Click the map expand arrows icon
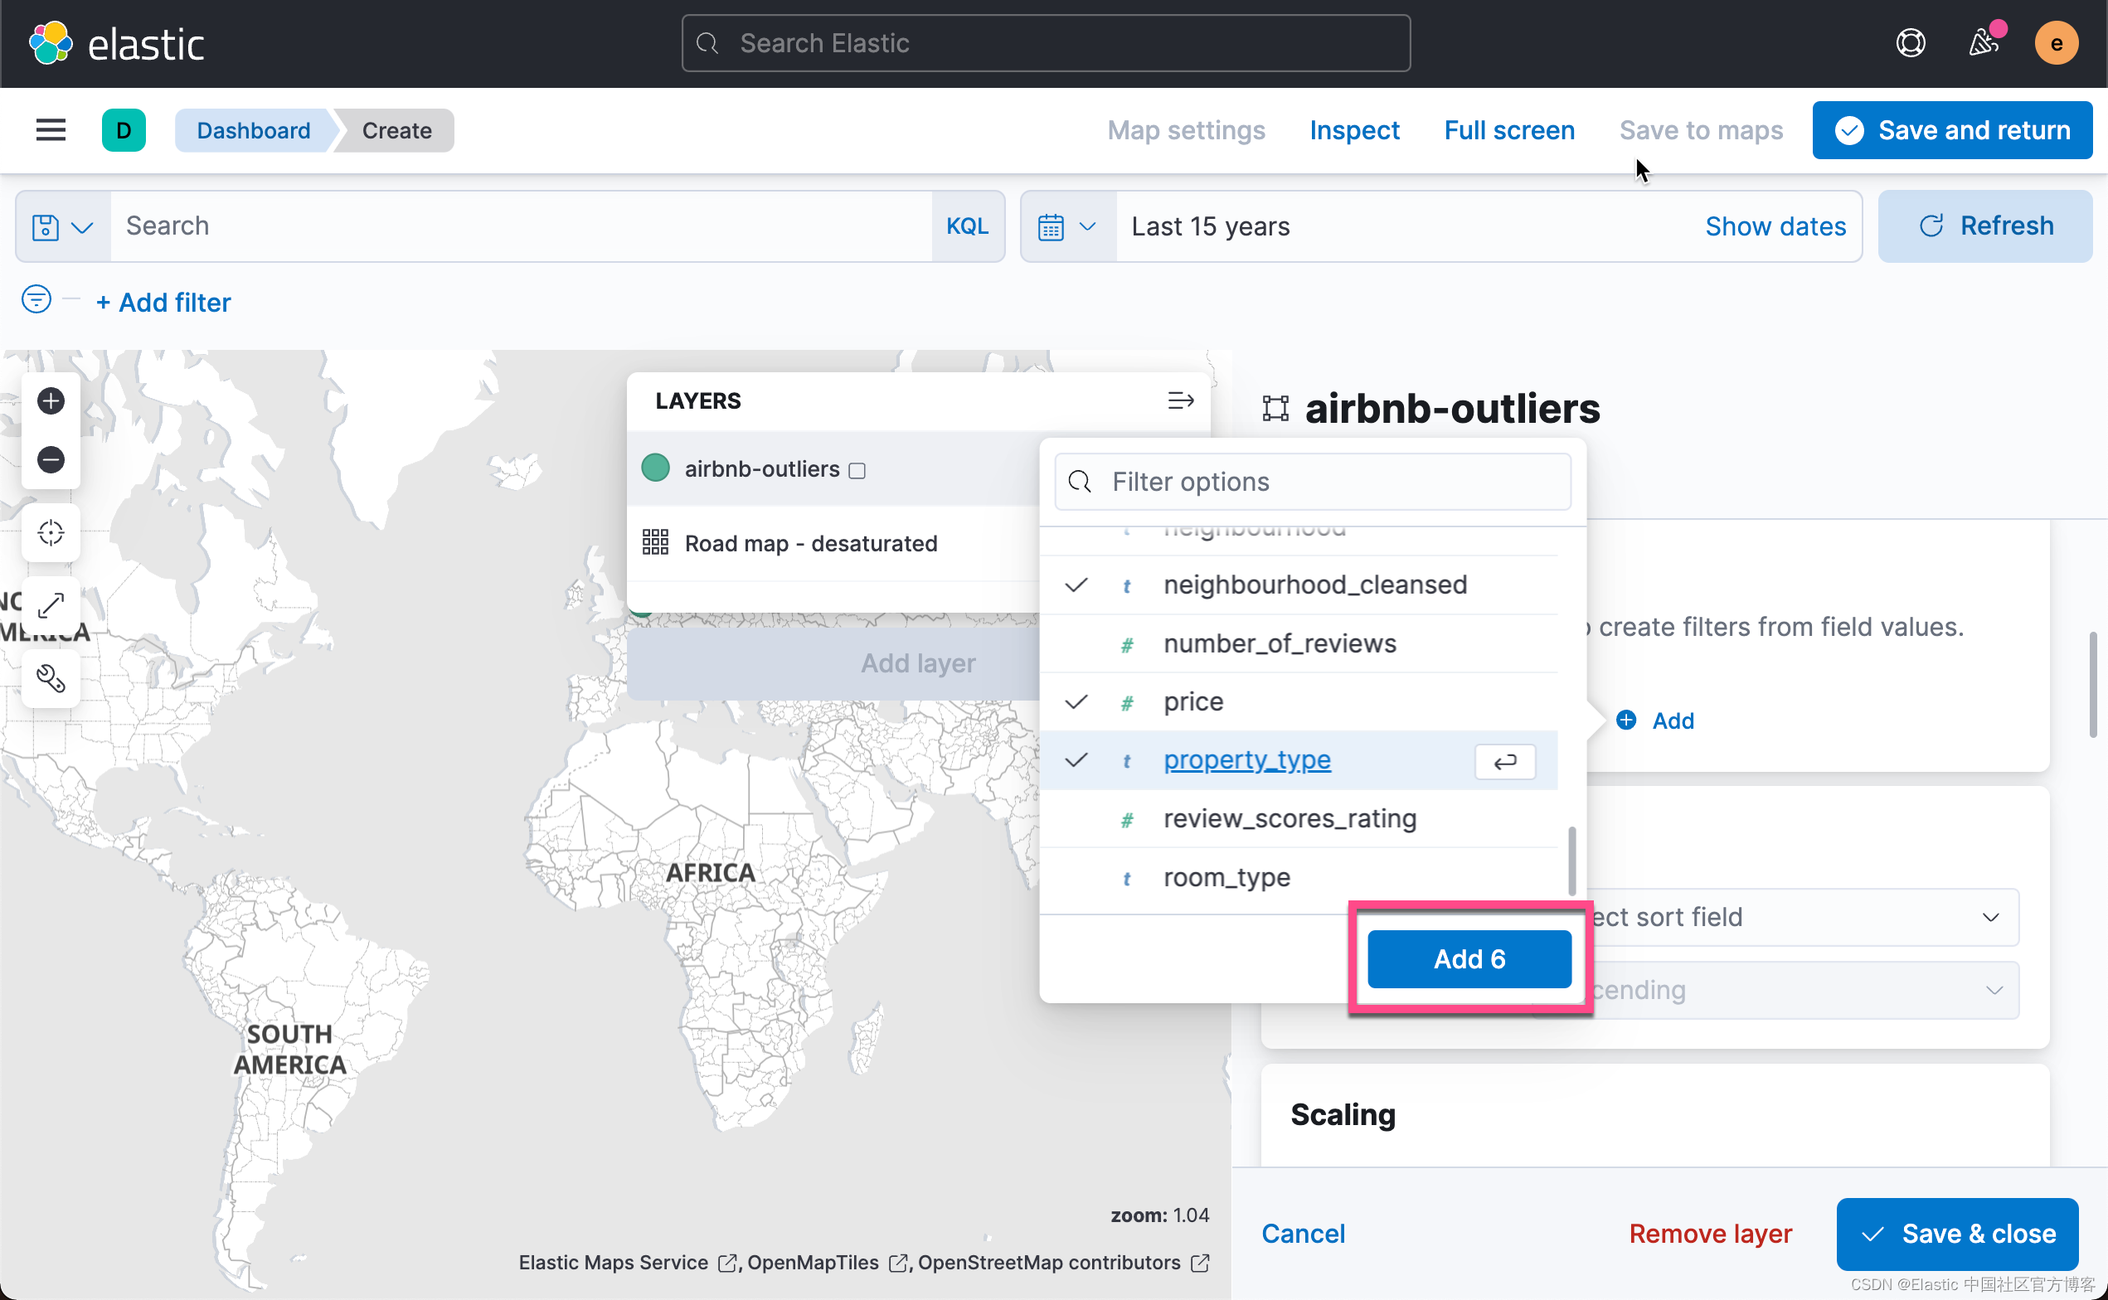 (x=51, y=605)
